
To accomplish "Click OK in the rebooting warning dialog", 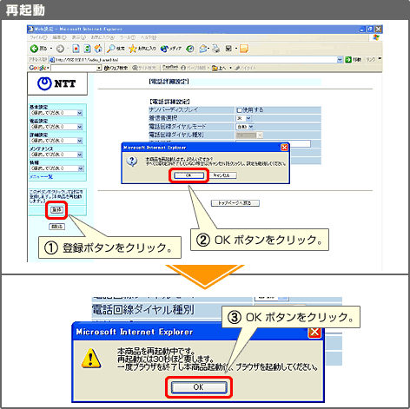I will [199, 387].
